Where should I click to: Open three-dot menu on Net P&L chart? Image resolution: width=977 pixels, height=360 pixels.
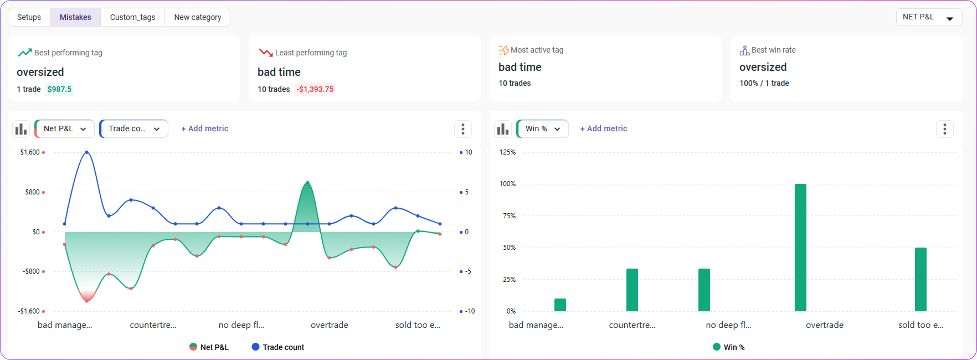tap(462, 129)
